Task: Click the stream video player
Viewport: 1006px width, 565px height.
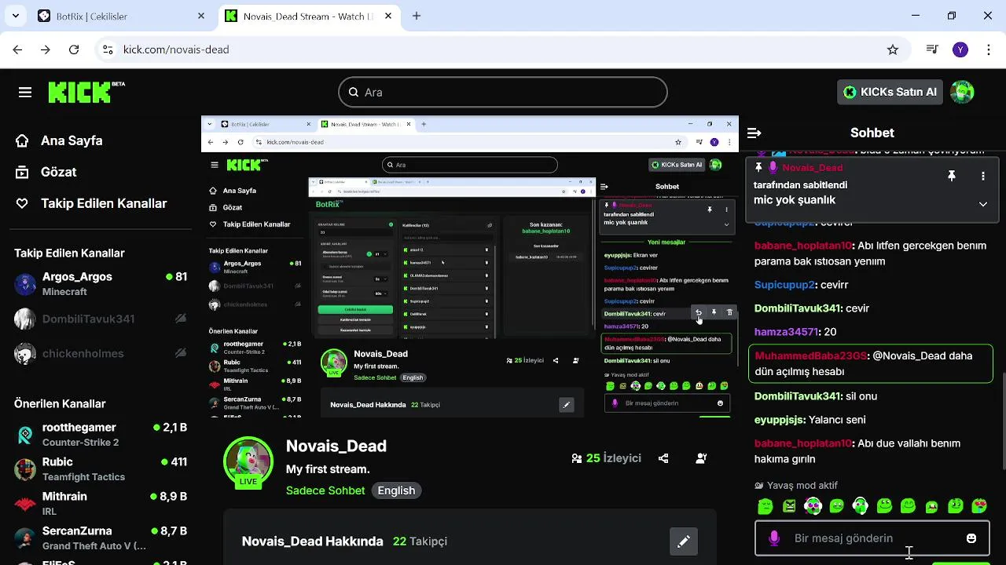Action: [x=470, y=267]
